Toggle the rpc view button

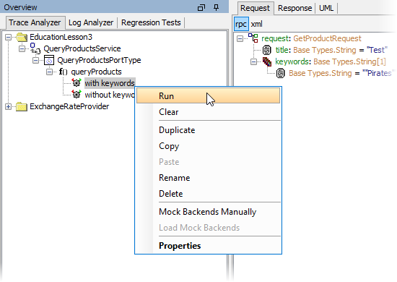(241, 24)
